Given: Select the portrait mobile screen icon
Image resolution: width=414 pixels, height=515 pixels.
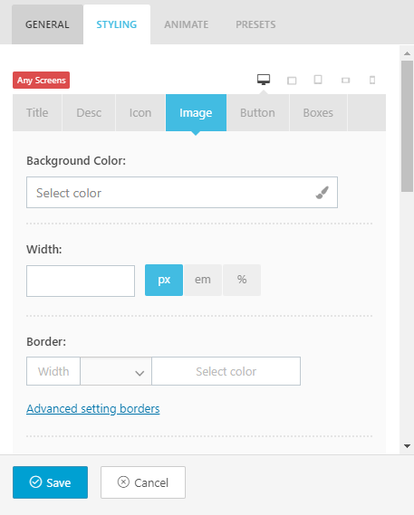Looking at the screenshot, I should [372, 80].
